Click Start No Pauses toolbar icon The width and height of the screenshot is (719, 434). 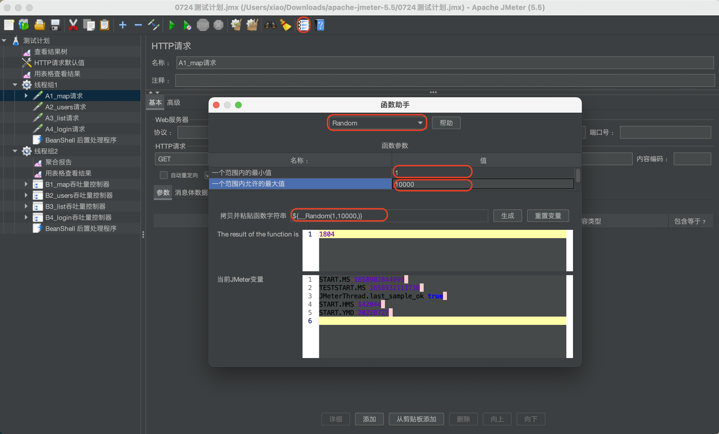(187, 25)
